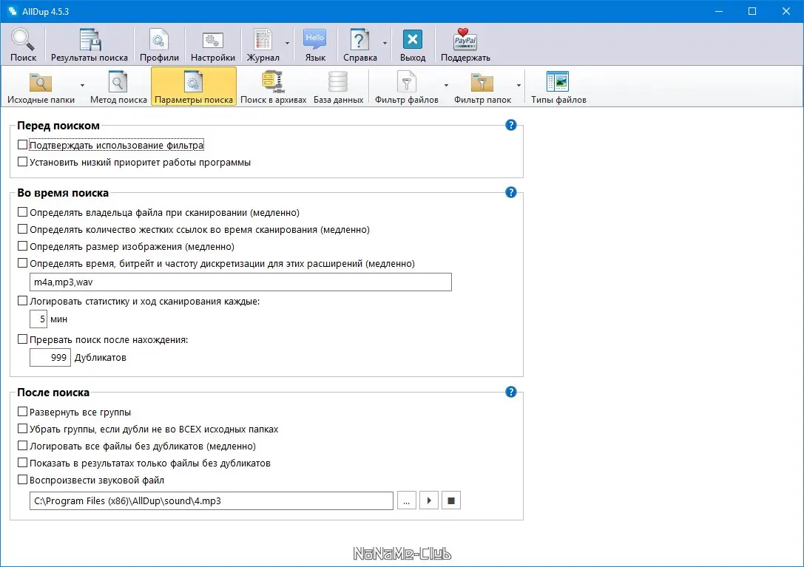Screen dimensions: 804x567
Task: Click the minutes field showing 5
Action: (x=38, y=319)
